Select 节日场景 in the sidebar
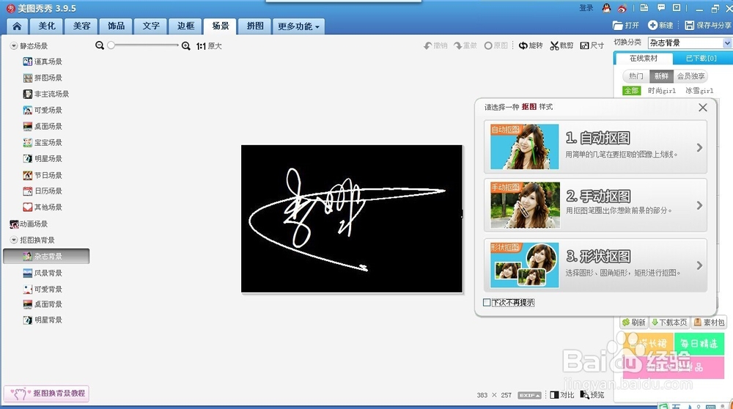This screenshot has height=409, width=733. tap(43, 175)
